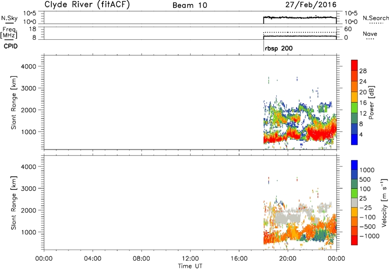Click the 'rbsp 200' CPID marker text
389x269 pixels.
tap(279, 48)
